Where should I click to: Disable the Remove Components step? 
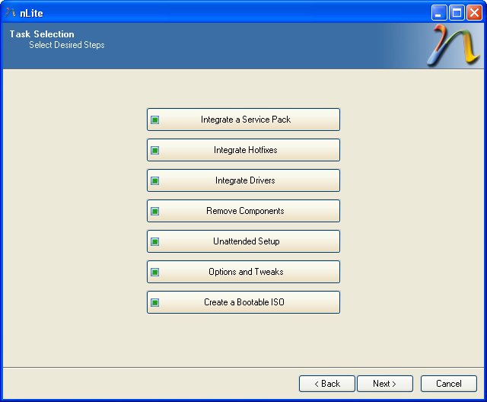pyautogui.click(x=245, y=211)
